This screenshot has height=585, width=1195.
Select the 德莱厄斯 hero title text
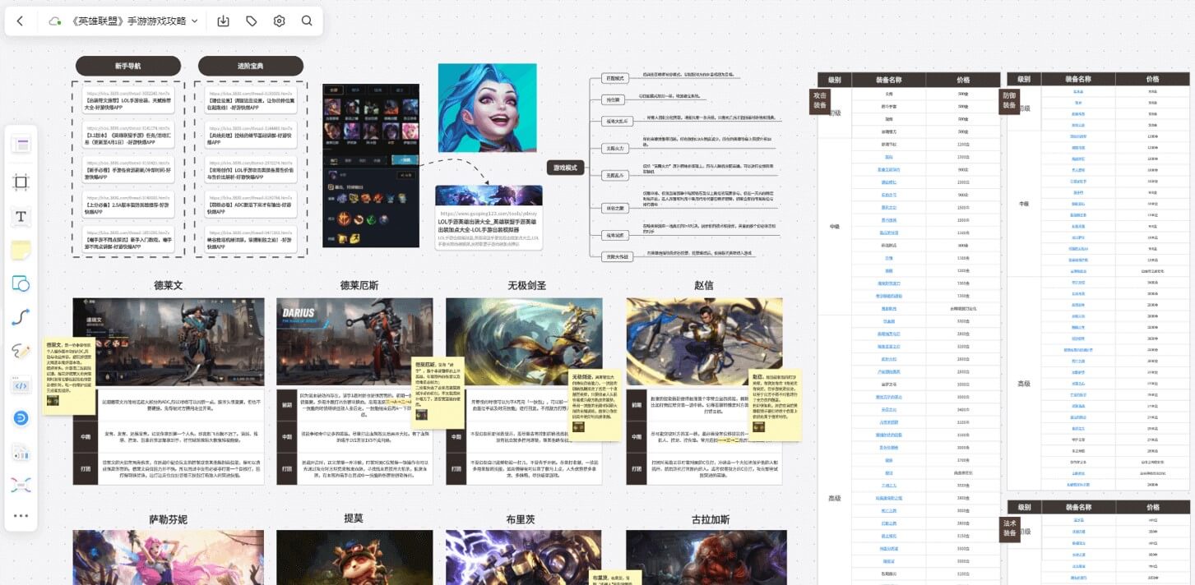[359, 286]
